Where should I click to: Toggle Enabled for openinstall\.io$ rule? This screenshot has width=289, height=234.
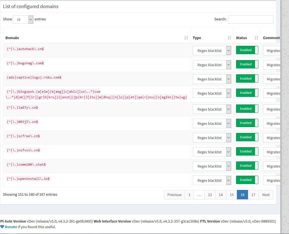tap(247, 180)
